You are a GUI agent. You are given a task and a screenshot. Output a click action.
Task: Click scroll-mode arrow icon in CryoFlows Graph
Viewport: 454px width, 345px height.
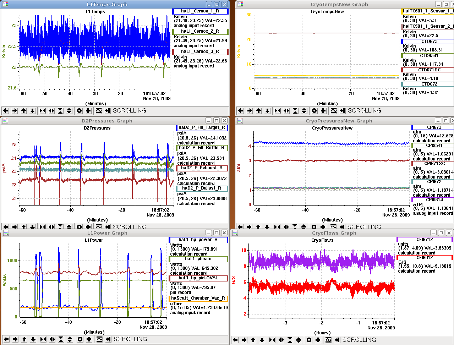click(337, 340)
